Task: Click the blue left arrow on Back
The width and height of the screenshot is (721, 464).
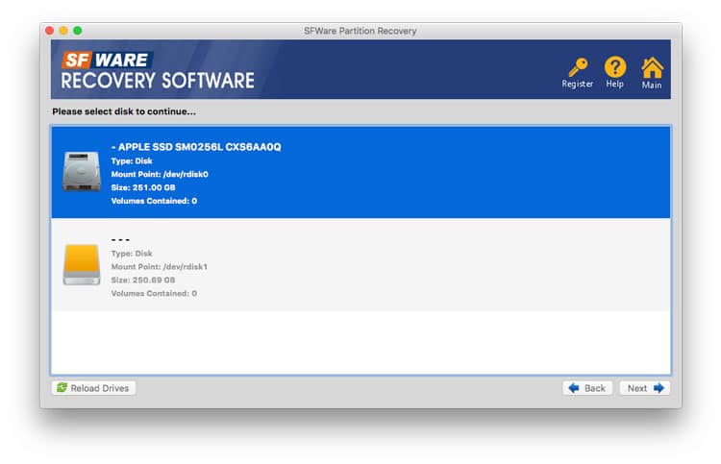Action: (x=574, y=388)
